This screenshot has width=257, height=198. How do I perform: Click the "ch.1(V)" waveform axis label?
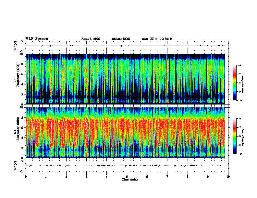pos(15,46)
